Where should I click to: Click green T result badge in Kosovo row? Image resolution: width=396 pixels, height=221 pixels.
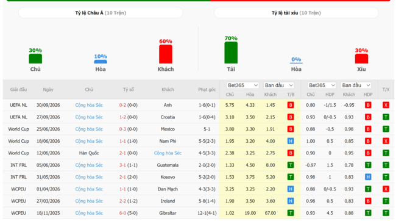click(x=291, y=177)
